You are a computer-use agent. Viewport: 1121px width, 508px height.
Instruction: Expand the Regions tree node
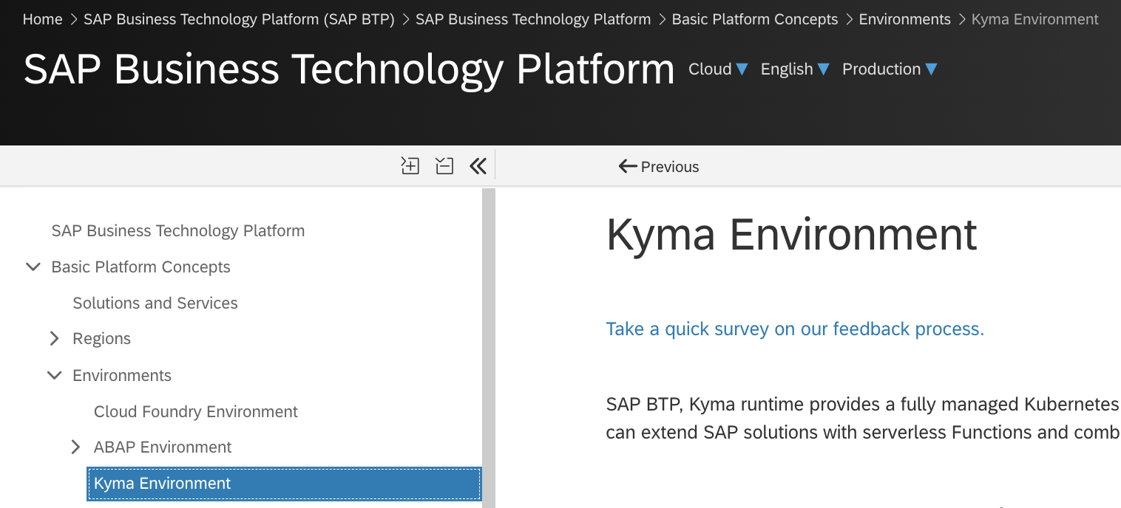pyautogui.click(x=55, y=339)
